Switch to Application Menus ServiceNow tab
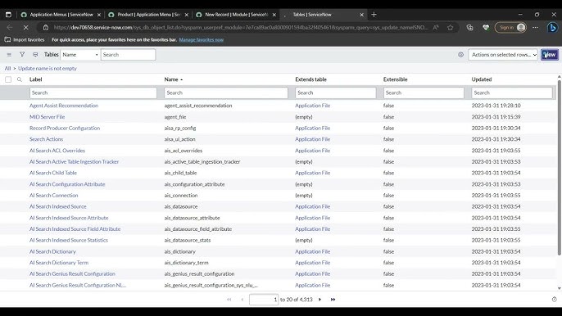 (x=61, y=15)
